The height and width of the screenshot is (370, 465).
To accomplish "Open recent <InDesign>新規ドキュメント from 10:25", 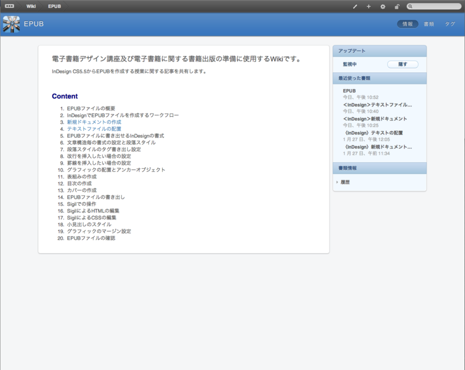I will tap(375, 119).
